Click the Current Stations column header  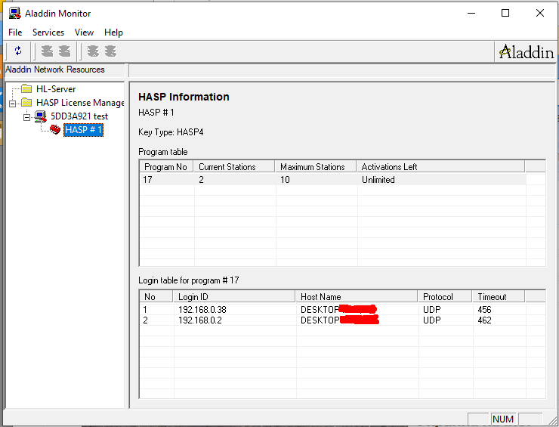[x=234, y=167]
